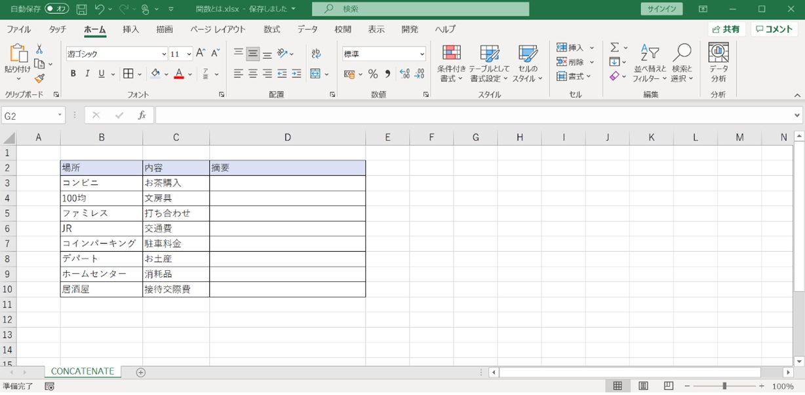This screenshot has height=395, width=805.
Task: Open the Name Box dropdown arrow
Action: click(x=60, y=115)
